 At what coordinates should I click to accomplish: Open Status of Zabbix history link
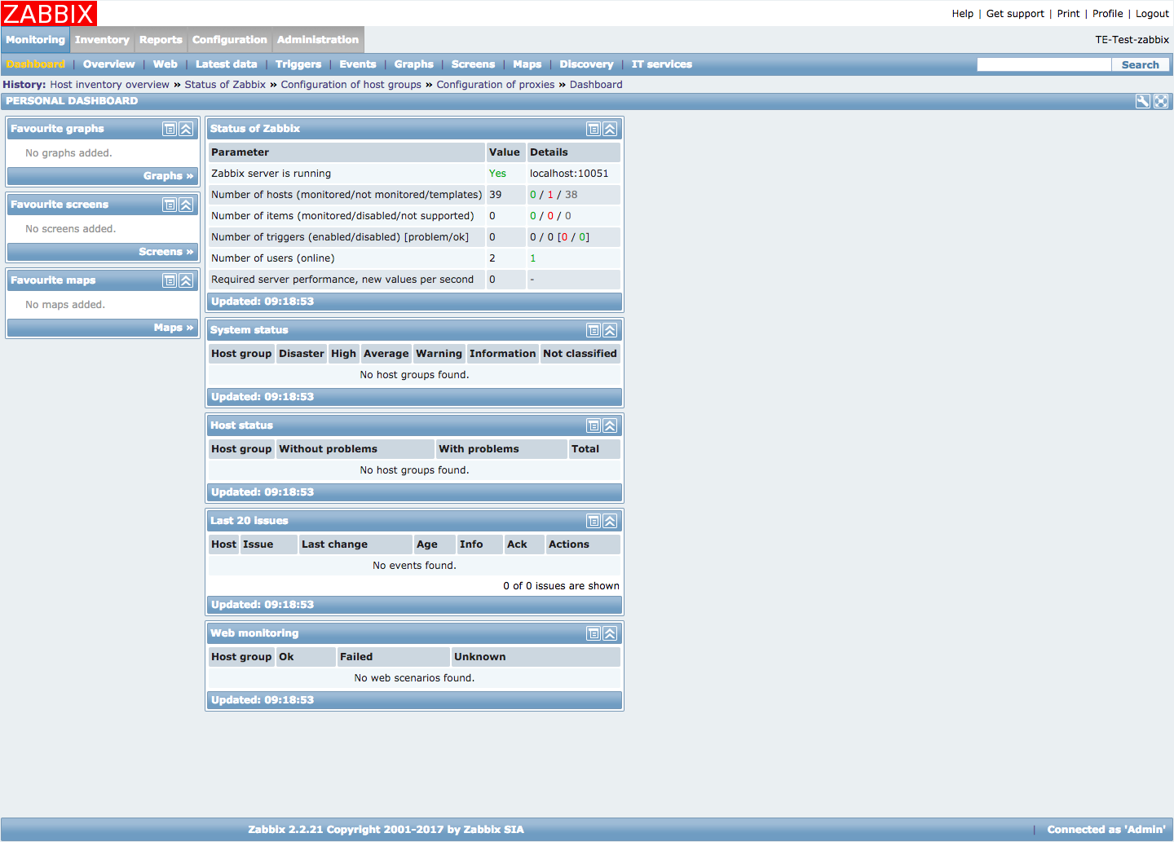pyautogui.click(x=225, y=85)
